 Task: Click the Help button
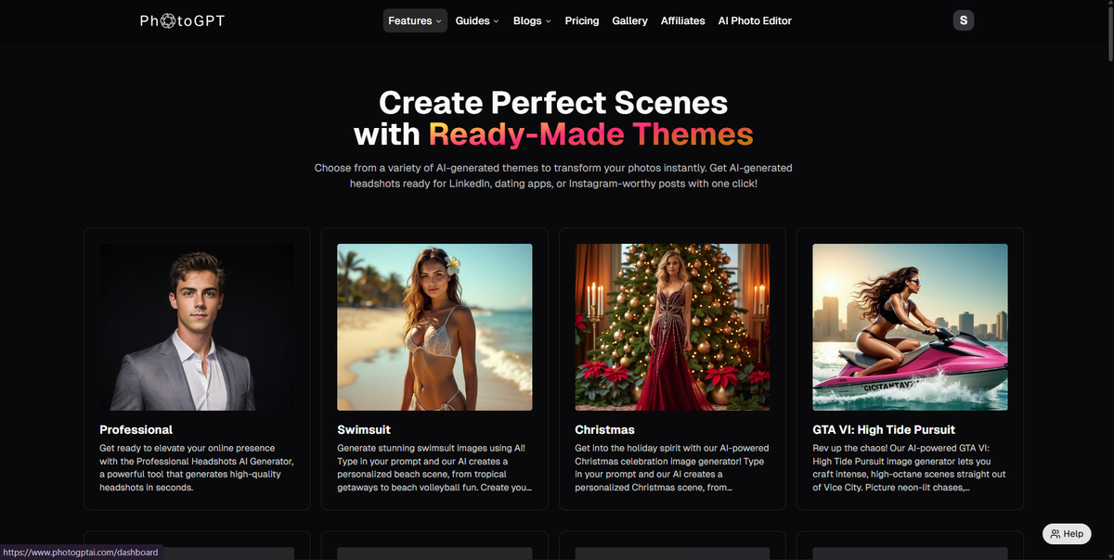[1066, 533]
